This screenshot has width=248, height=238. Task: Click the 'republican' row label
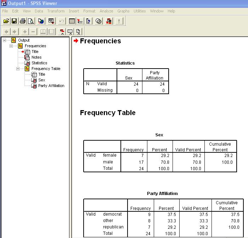(x=113, y=227)
